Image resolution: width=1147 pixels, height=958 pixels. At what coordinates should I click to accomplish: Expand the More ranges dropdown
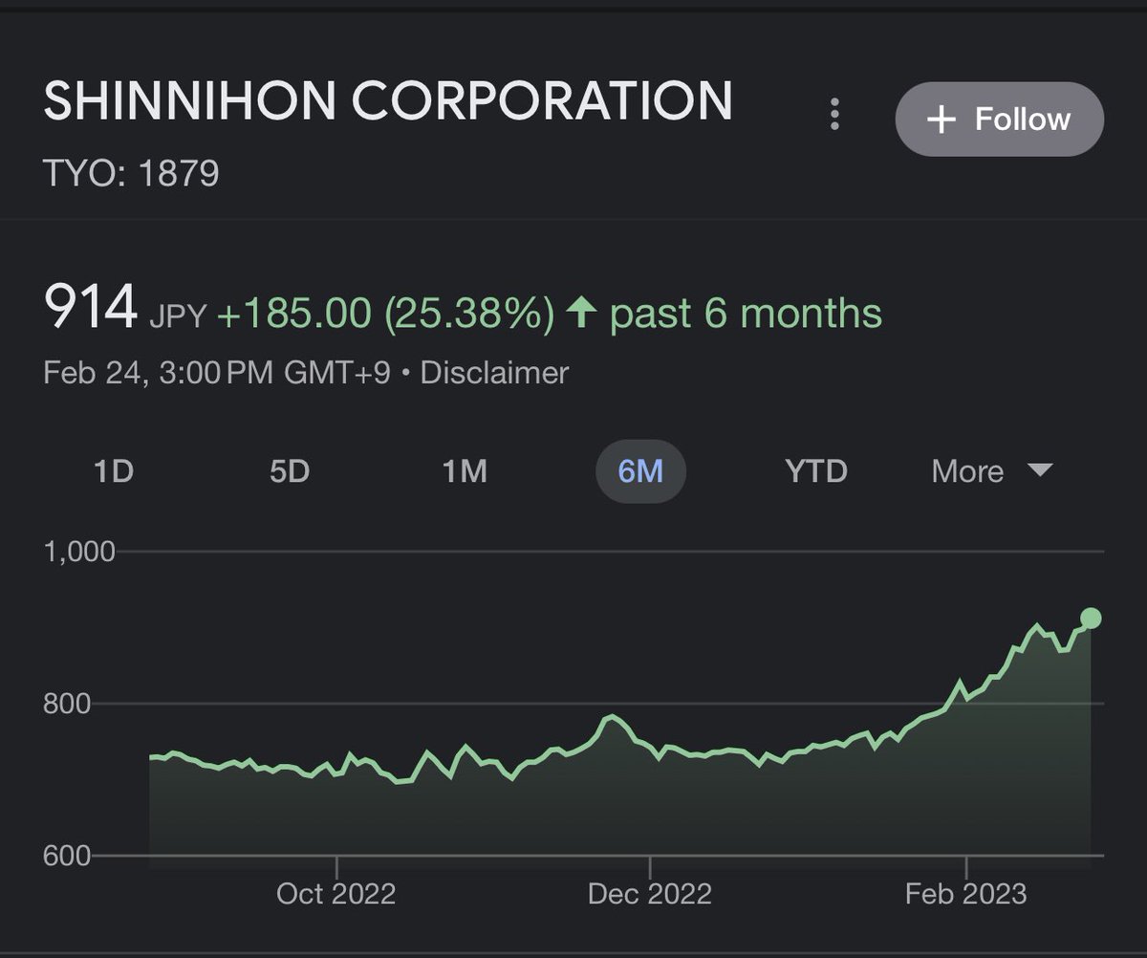coord(992,471)
